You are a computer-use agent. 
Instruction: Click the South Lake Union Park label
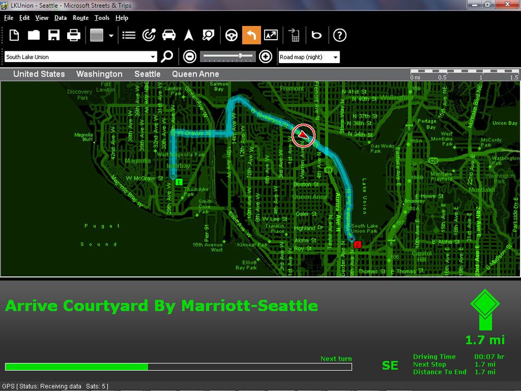[x=364, y=228]
